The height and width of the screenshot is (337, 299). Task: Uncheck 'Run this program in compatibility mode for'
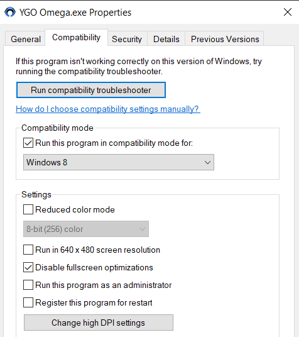coord(28,143)
